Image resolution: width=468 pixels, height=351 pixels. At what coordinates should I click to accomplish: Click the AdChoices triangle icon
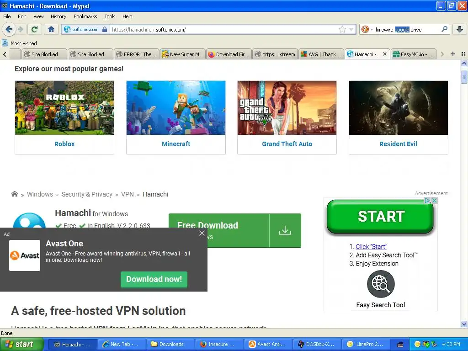coord(427,201)
